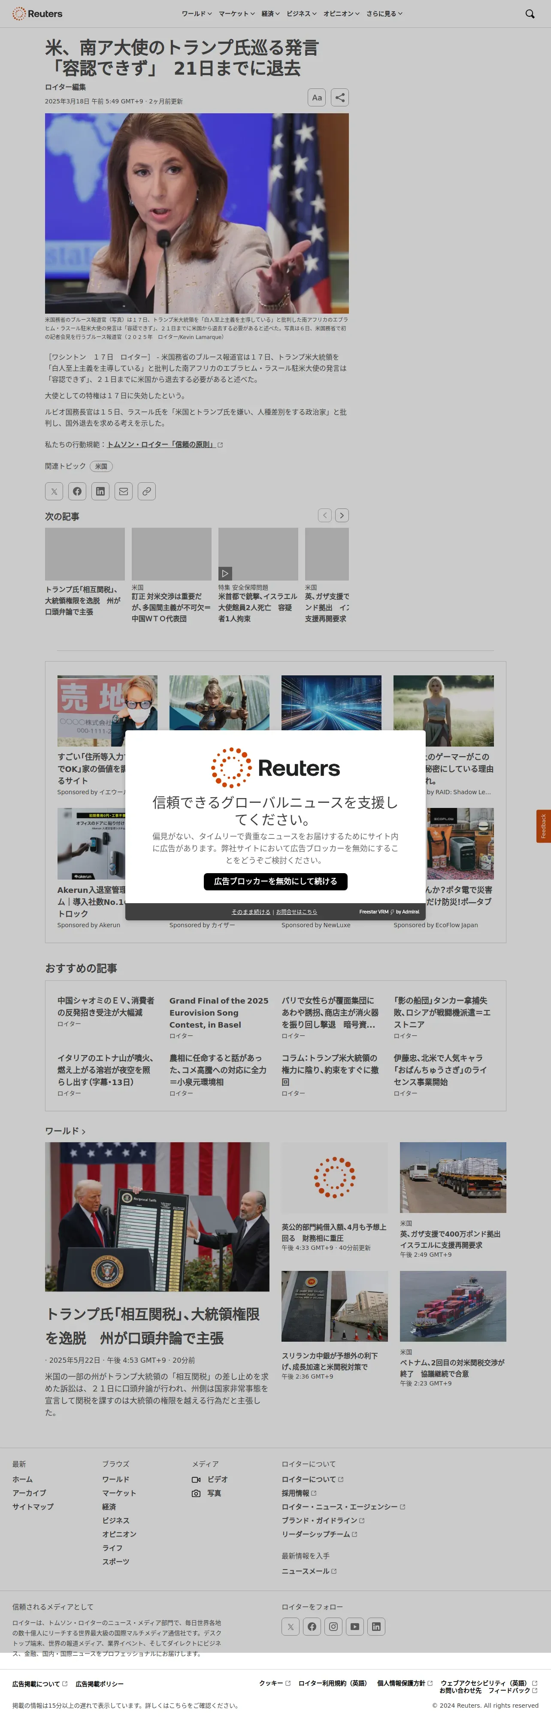Open 広告掲載ポリシー footer link

(x=100, y=1684)
